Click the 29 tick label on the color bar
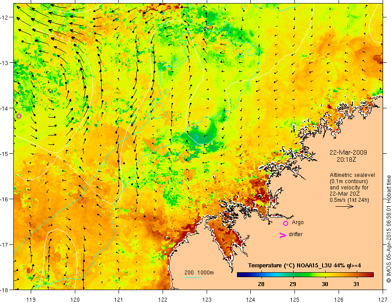Screen dimensions: 392x303 click(293, 284)
